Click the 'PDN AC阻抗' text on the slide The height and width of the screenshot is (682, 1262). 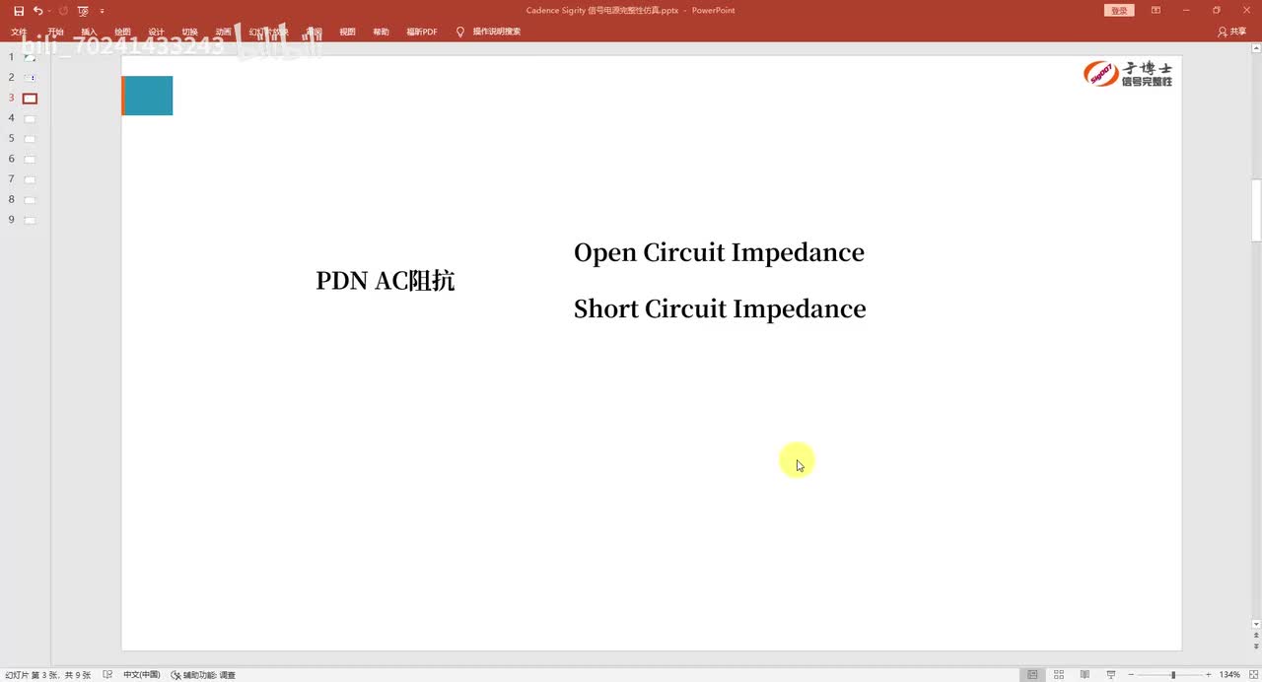point(386,281)
